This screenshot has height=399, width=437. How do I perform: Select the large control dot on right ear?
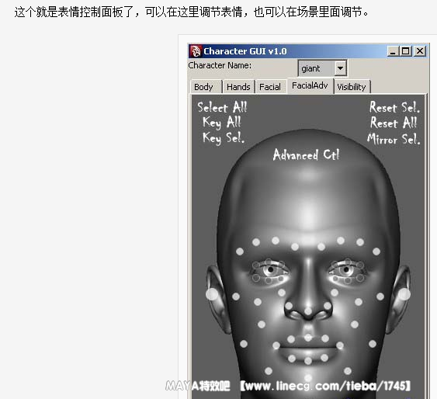coord(404,294)
